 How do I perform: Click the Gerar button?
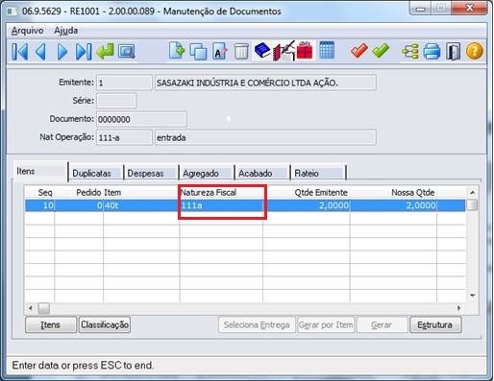(x=382, y=325)
